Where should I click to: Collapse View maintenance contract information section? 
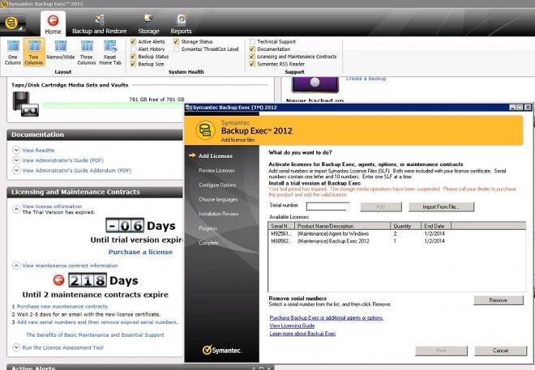tap(16, 266)
